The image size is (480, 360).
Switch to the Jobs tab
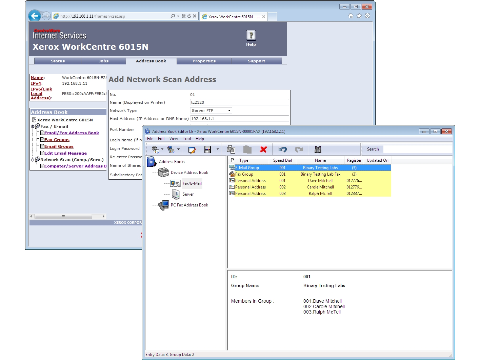click(x=103, y=61)
